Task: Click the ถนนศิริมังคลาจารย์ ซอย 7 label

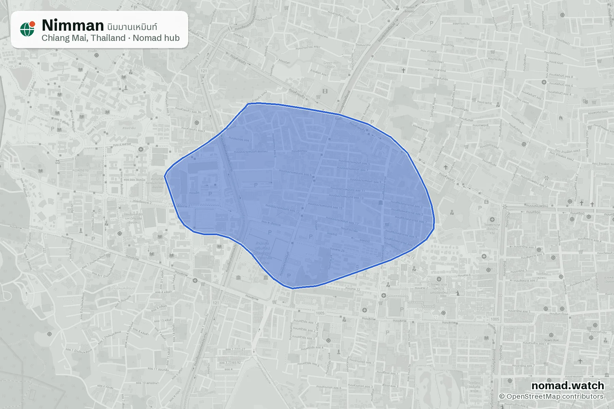Action: tap(410, 219)
